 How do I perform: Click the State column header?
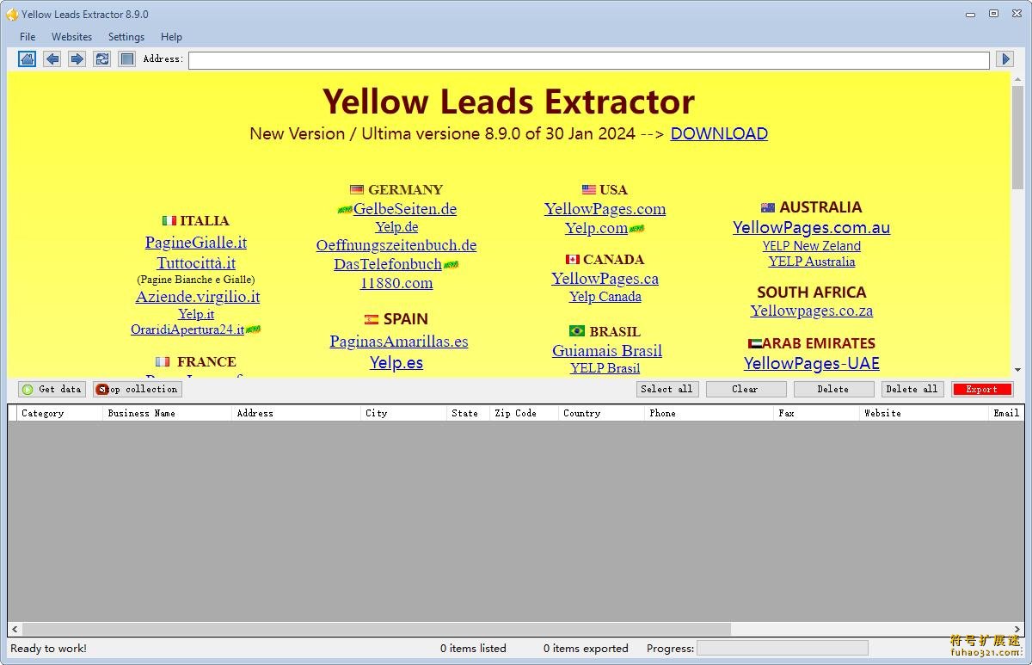coord(469,413)
